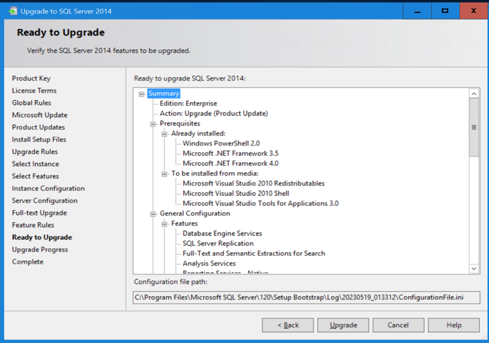
Task: Click the Server Configuration step
Action: point(45,201)
